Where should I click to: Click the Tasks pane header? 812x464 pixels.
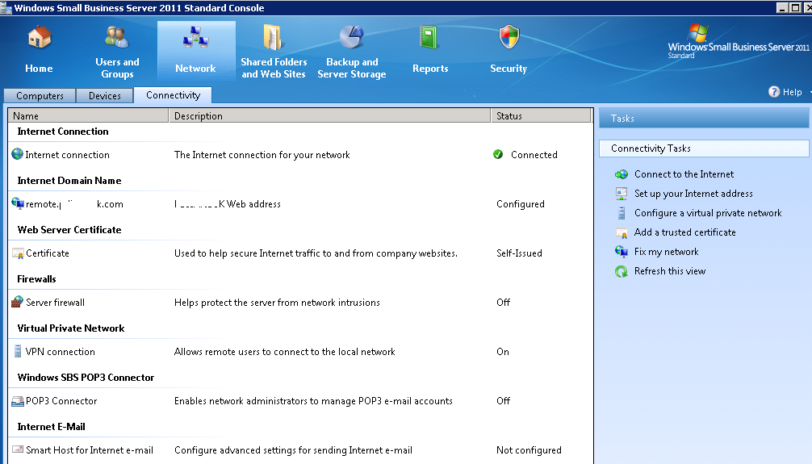point(704,119)
